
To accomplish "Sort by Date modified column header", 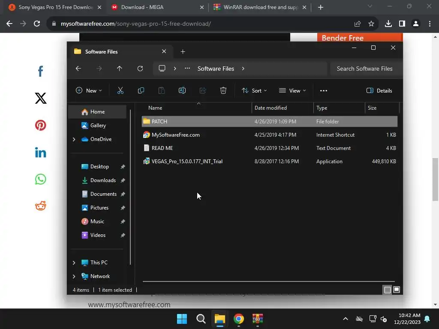I will pos(283,108).
